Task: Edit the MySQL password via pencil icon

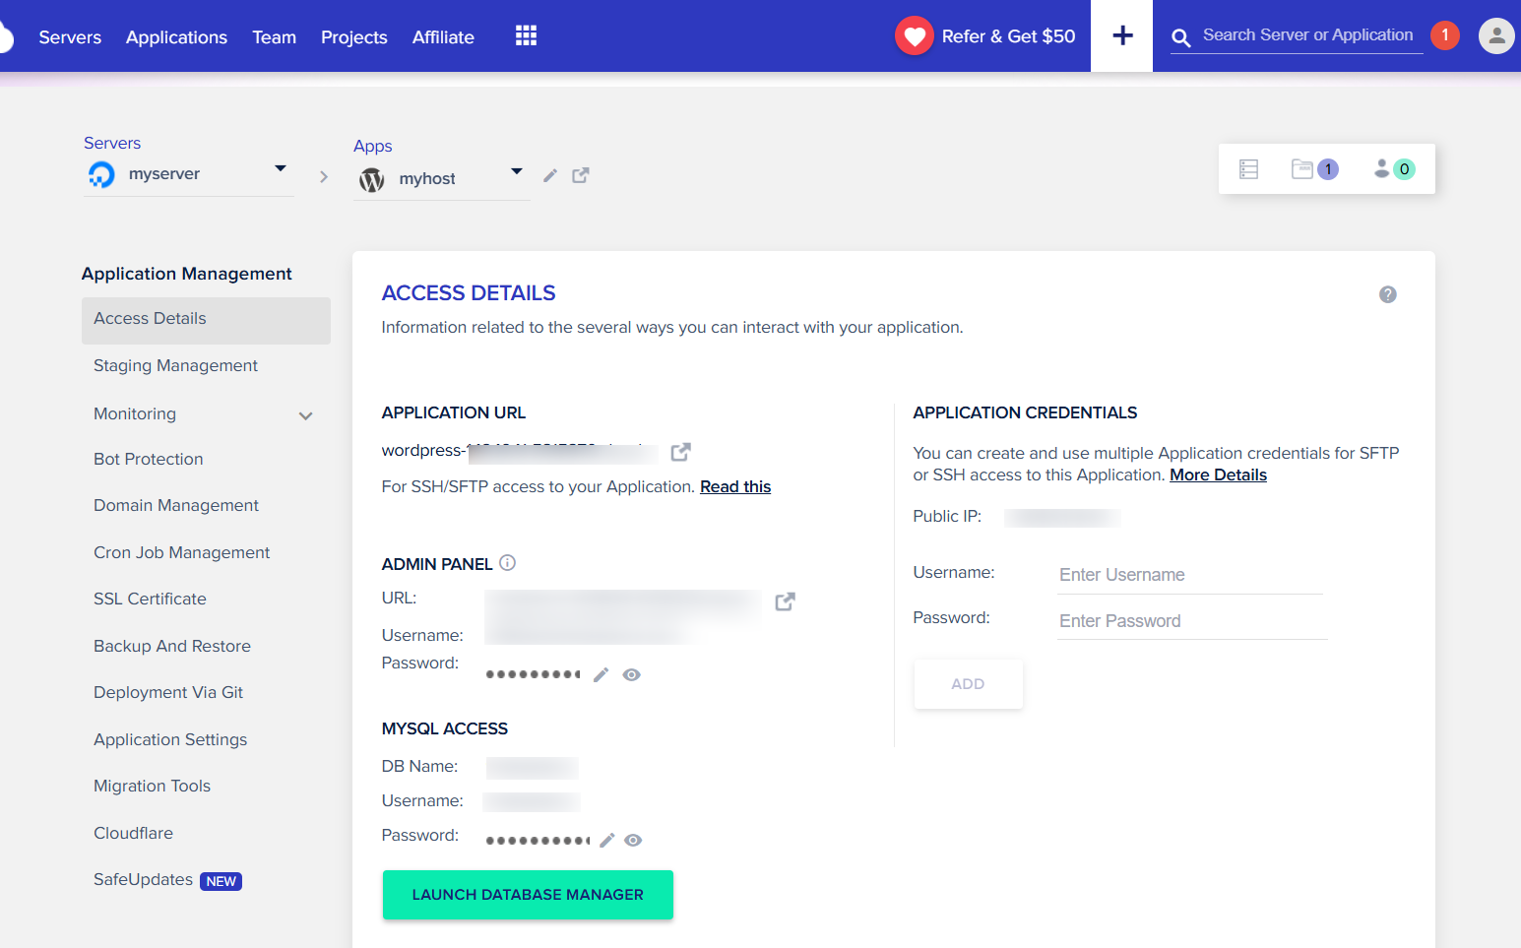Action: (606, 840)
